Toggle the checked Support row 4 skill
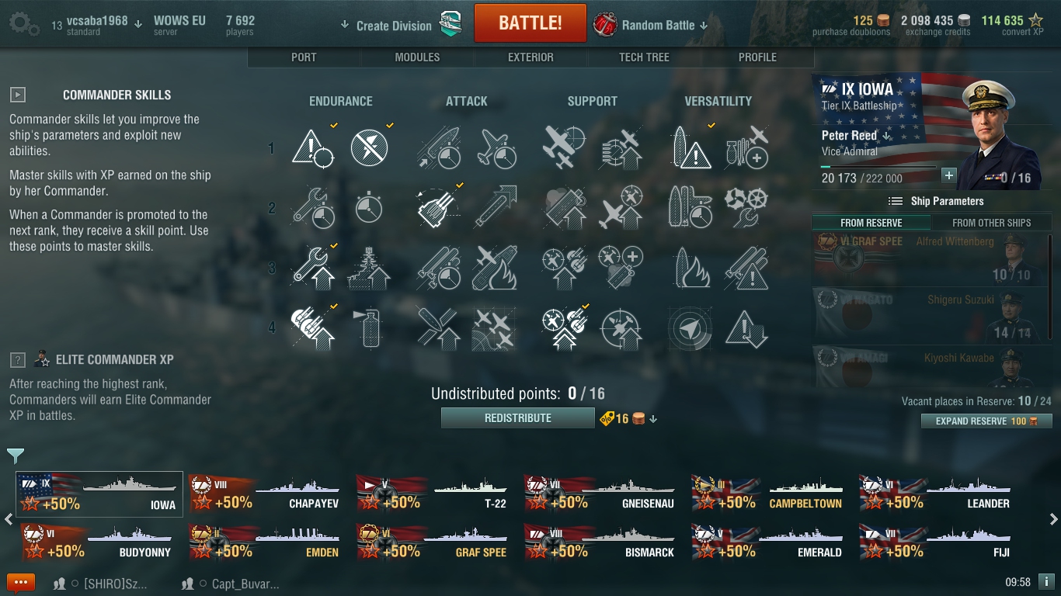 click(x=563, y=329)
